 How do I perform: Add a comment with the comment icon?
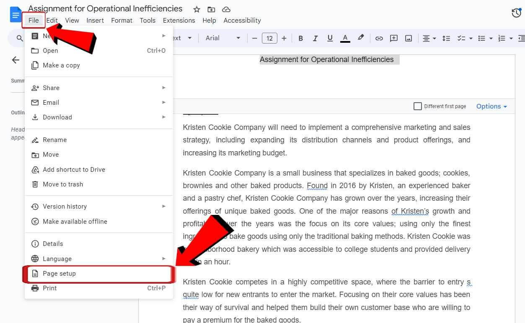tap(393, 38)
